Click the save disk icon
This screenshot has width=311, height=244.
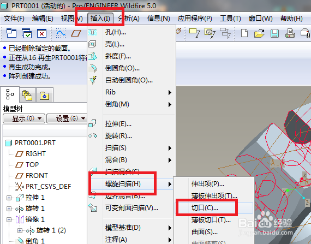click(274, 33)
